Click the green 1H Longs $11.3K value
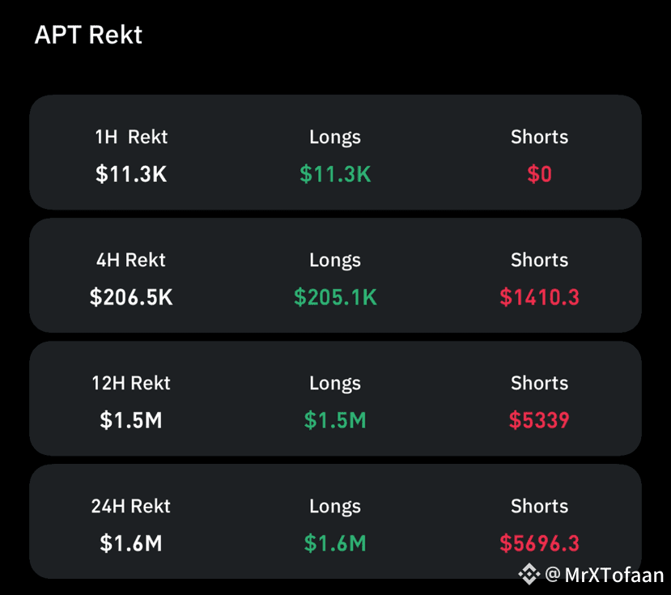Screen dimensions: 671x595 coord(335,174)
